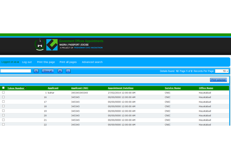Click CNIC service cell in token 17 row
The width and height of the screenshot is (231, 159).
point(168,102)
